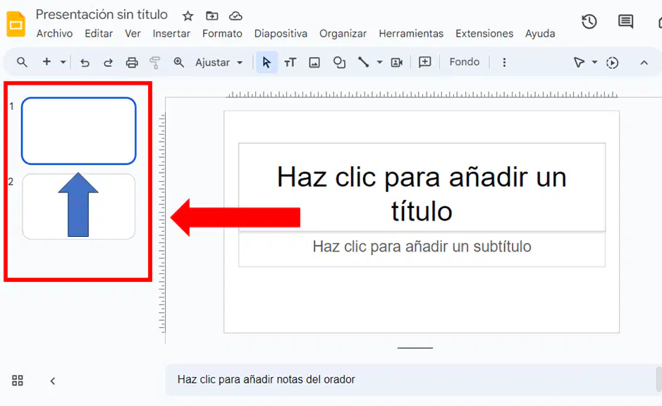The image size is (662, 406).
Task: Click the insert image icon
Action: [x=314, y=63]
